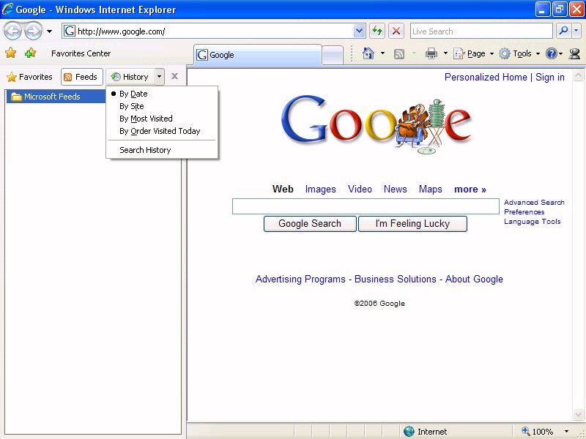Click the I'm Feeling Lucky button
586x439 pixels.
(x=412, y=224)
